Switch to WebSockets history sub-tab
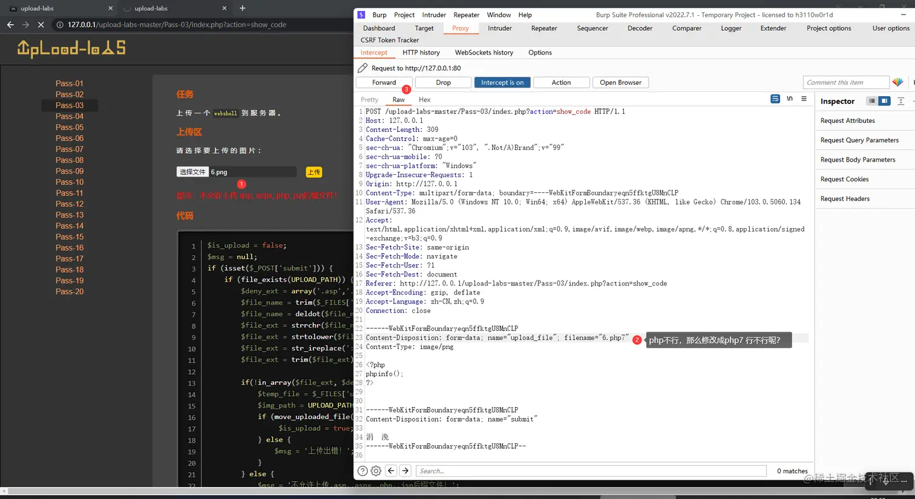915x499 pixels. 484,53
